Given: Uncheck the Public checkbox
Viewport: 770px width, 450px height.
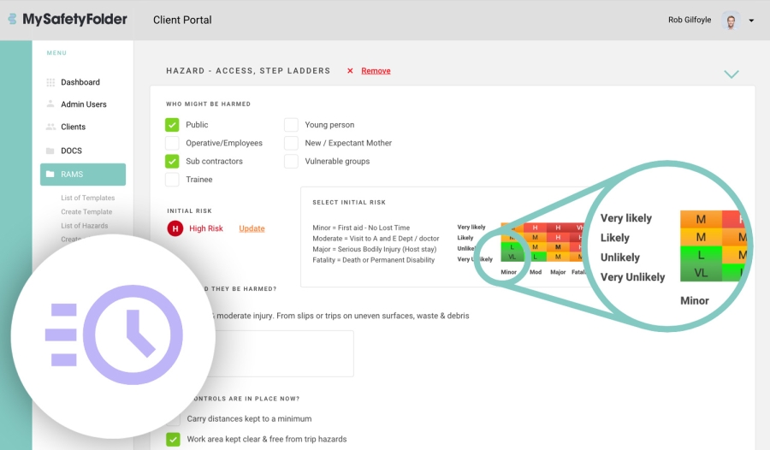Looking at the screenshot, I should coord(172,125).
